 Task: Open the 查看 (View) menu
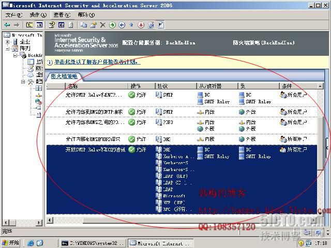pyautogui.click(x=62, y=15)
